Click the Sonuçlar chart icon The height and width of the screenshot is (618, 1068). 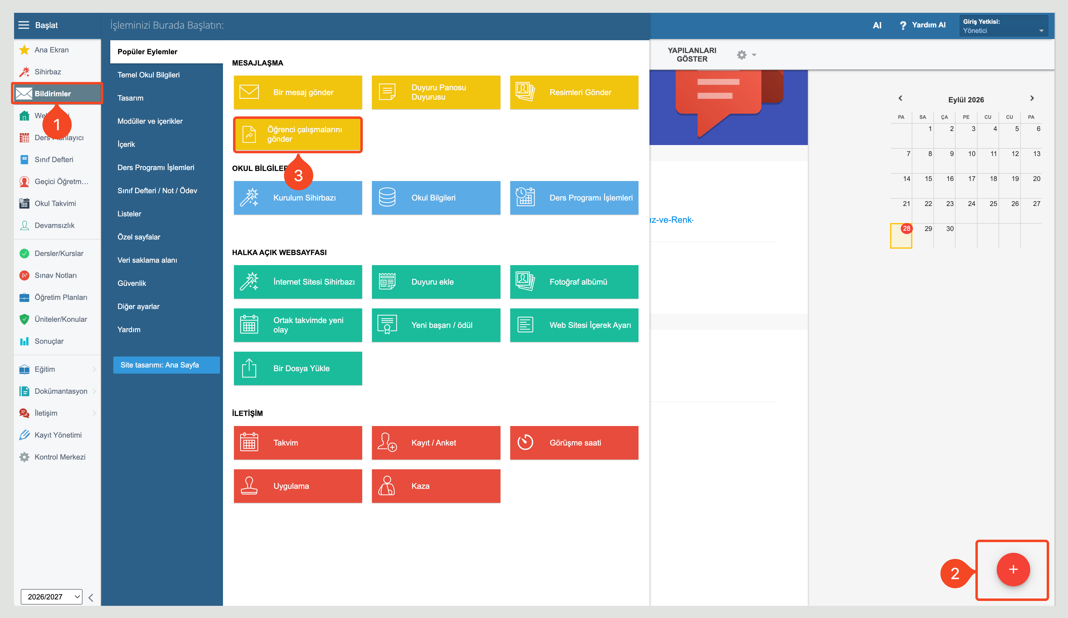[x=24, y=341]
